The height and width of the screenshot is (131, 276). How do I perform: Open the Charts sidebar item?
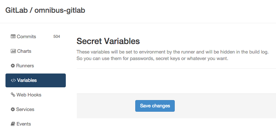click(x=35, y=51)
